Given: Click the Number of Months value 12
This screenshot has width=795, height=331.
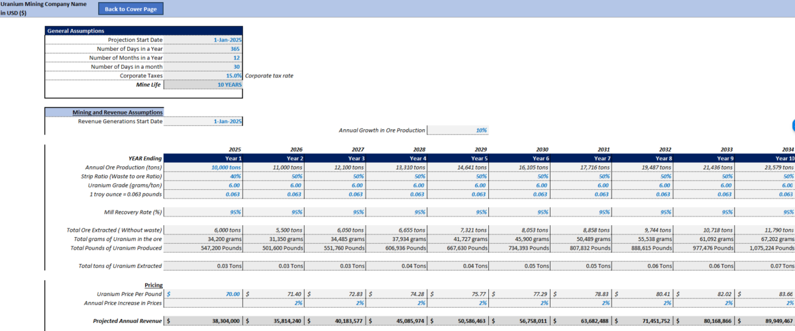Looking at the screenshot, I should click(x=203, y=58).
